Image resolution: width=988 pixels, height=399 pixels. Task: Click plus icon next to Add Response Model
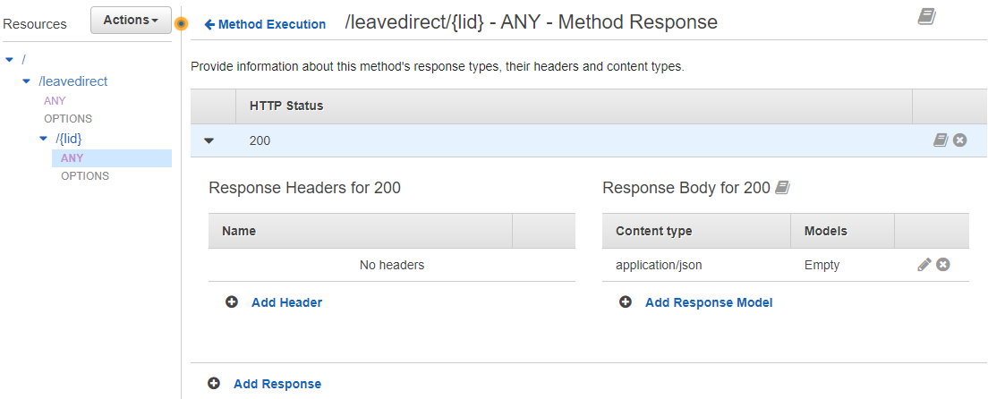point(626,302)
